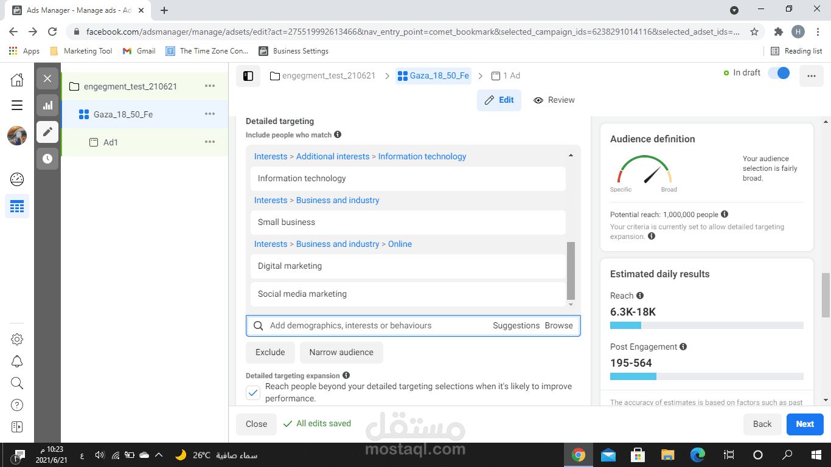Click Browse in targeting search box
This screenshot has width=831, height=467.
click(558, 325)
